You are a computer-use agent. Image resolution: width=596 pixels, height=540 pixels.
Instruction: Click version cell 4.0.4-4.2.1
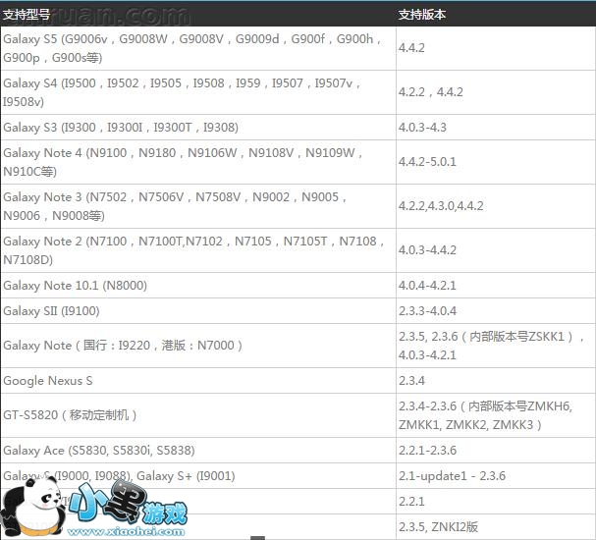pos(496,286)
